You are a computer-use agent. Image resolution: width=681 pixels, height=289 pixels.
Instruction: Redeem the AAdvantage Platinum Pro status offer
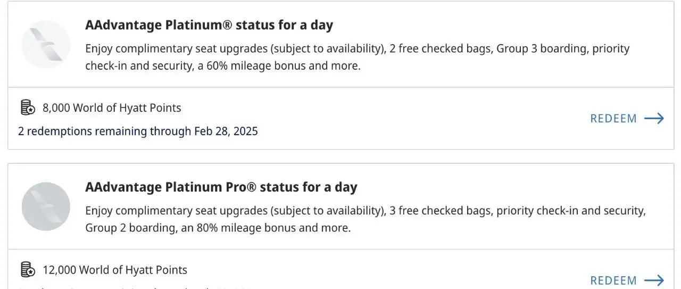click(613, 280)
